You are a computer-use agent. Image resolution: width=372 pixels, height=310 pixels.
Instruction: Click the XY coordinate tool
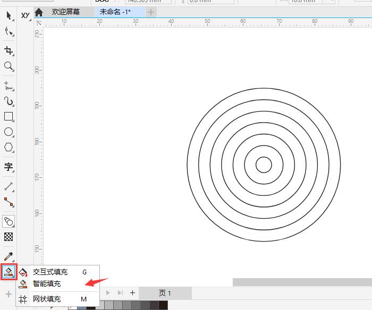26,15
